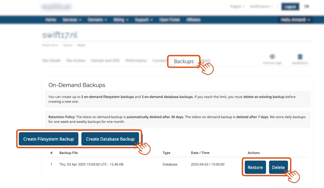This screenshot has height=188, width=324.
Task: Open the Notifications dropdown
Action: (261, 7)
